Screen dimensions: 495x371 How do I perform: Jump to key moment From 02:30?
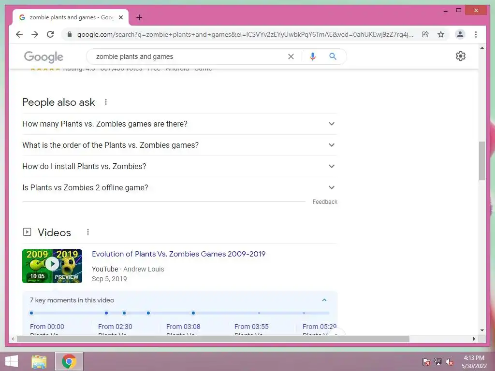point(115,327)
